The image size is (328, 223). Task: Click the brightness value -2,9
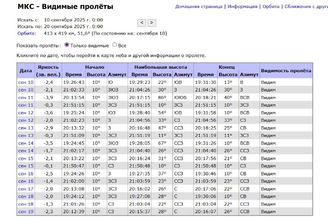coord(48,128)
